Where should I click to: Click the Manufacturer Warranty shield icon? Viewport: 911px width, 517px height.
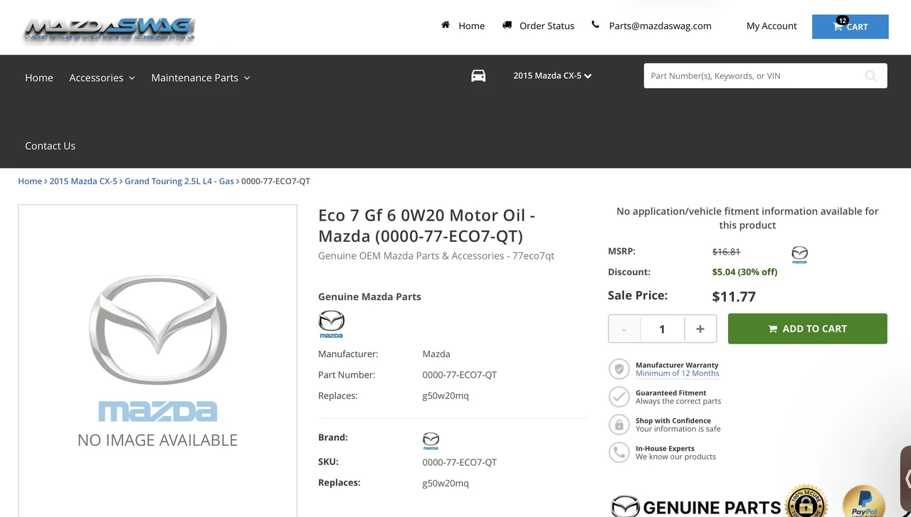[619, 369]
